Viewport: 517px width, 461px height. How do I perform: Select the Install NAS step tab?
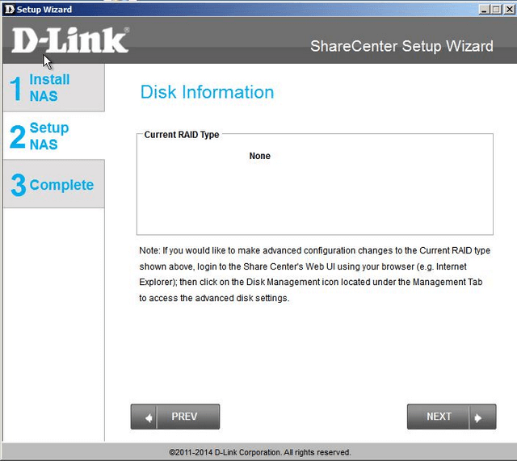54,88
